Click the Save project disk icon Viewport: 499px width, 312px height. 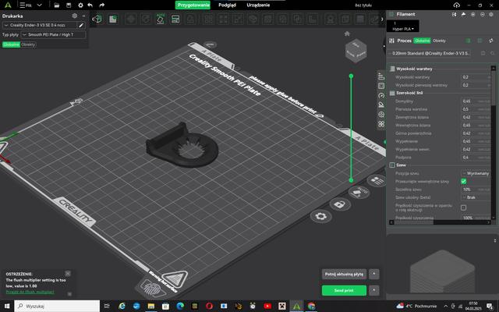coord(69,5)
